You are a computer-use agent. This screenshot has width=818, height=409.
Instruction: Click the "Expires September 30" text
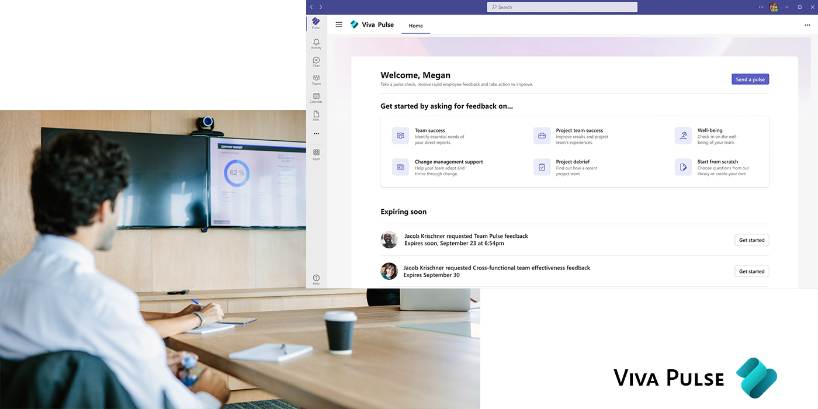pos(432,275)
